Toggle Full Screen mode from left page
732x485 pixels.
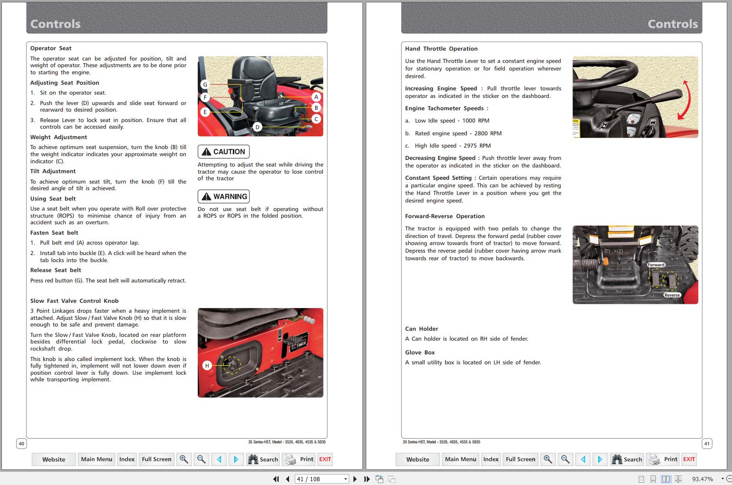click(156, 459)
